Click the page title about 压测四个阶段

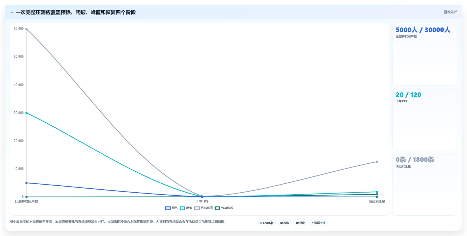click(x=76, y=12)
